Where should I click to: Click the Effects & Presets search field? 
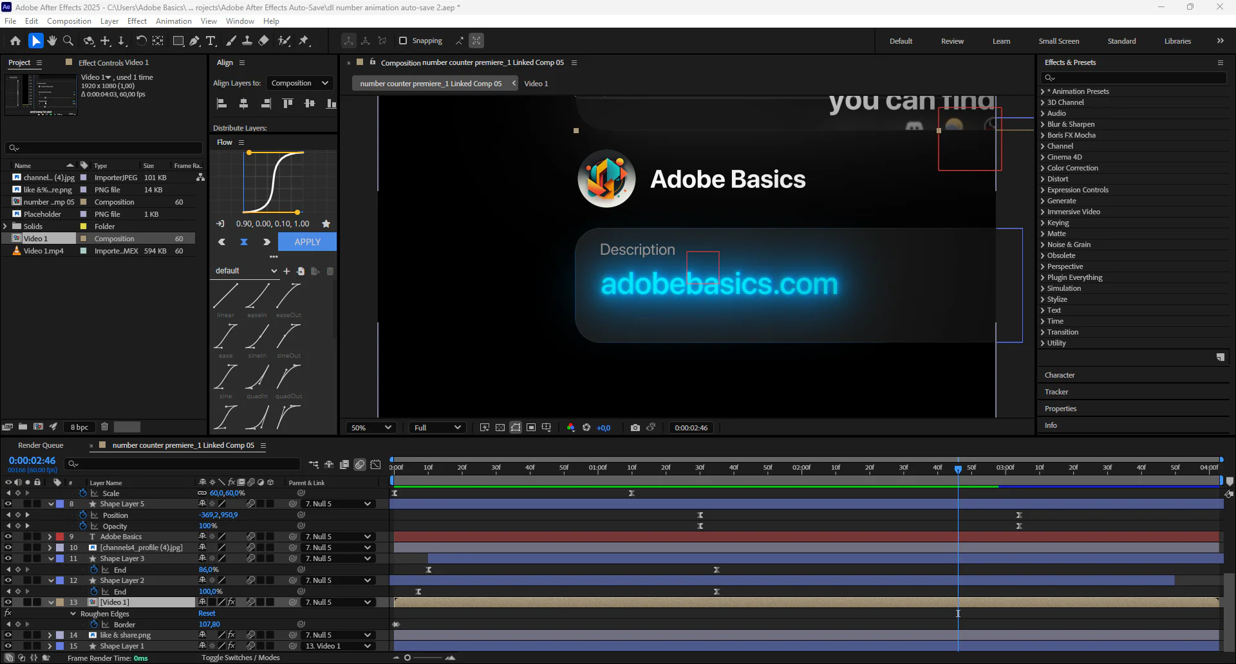pos(1133,77)
